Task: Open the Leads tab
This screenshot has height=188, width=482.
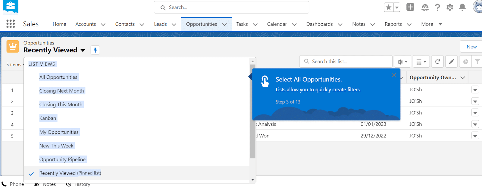Action: tap(160, 24)
